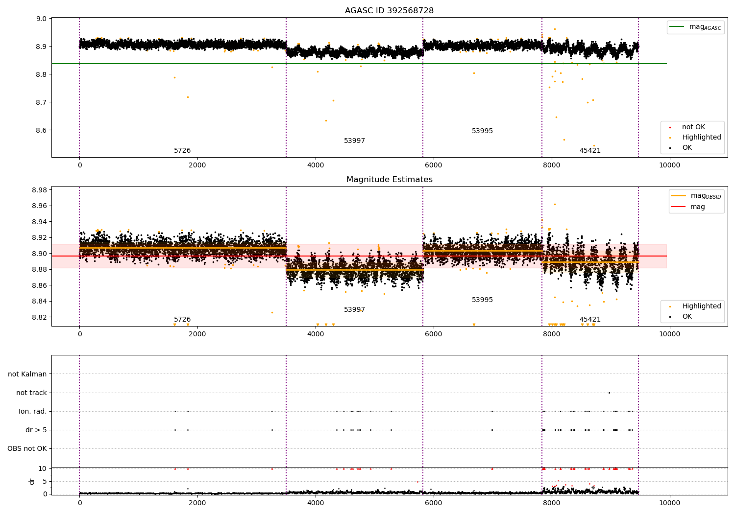Click obsid label 5726 in the top plot
The image size is (735, 514).
click(182, 151)
